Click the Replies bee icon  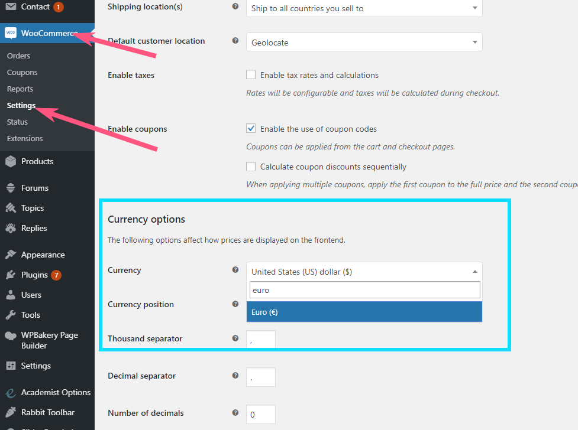pyautogui.click(x=11, y=228)
